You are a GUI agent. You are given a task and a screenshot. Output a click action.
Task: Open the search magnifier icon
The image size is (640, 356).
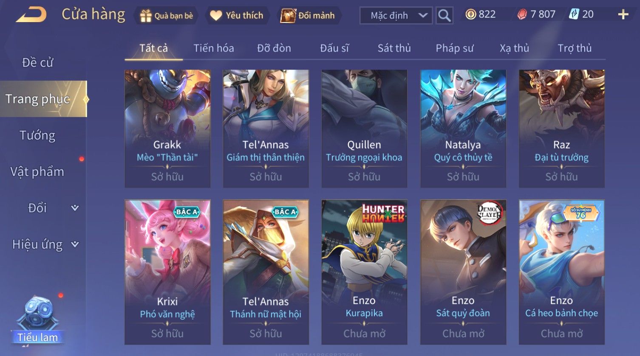[x=444, y=16]
